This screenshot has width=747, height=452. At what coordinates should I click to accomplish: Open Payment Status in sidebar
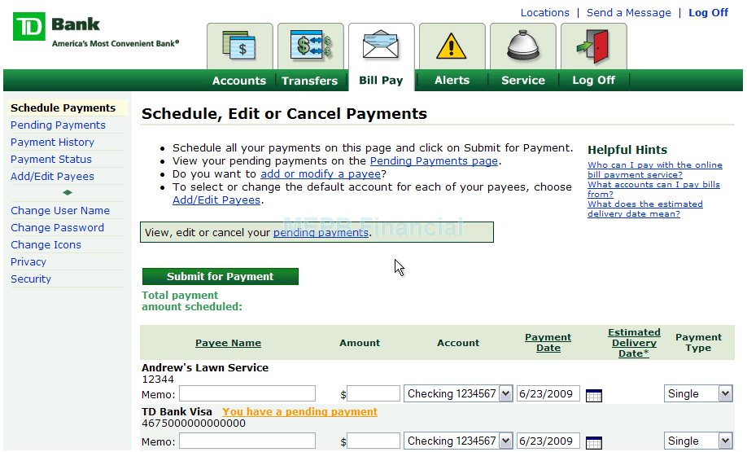point(51,160)
